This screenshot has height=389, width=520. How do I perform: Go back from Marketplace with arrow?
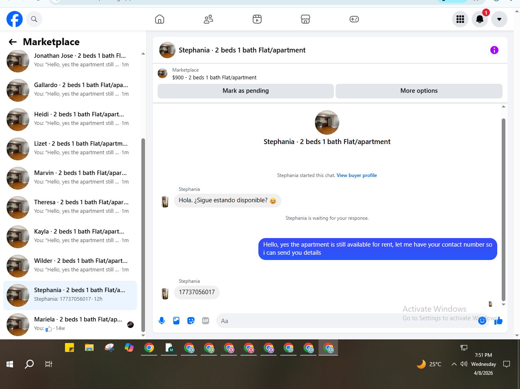pyautogui.click(x=13, y=42)
